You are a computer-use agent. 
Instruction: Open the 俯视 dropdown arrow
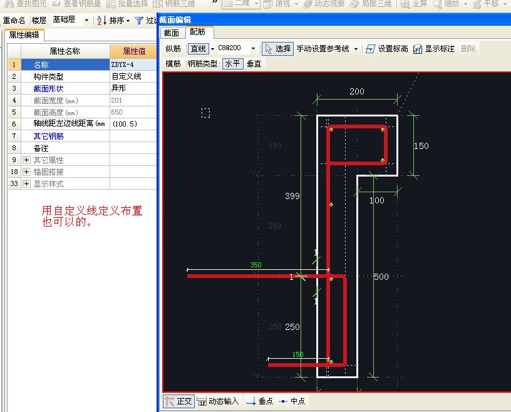point(296,4)
